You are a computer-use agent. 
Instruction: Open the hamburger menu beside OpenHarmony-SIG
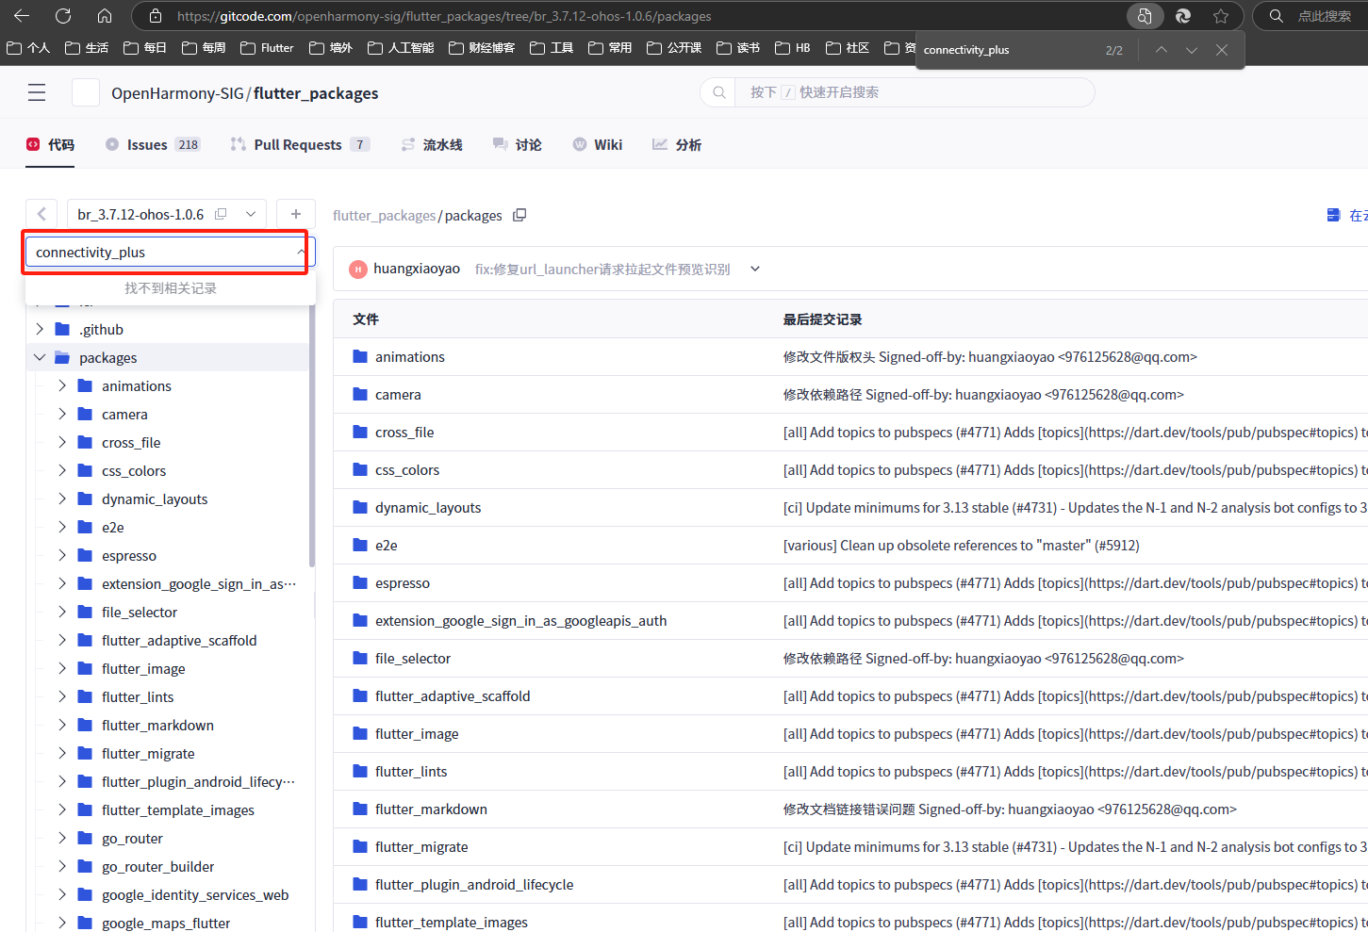click(x=37, y=92)
